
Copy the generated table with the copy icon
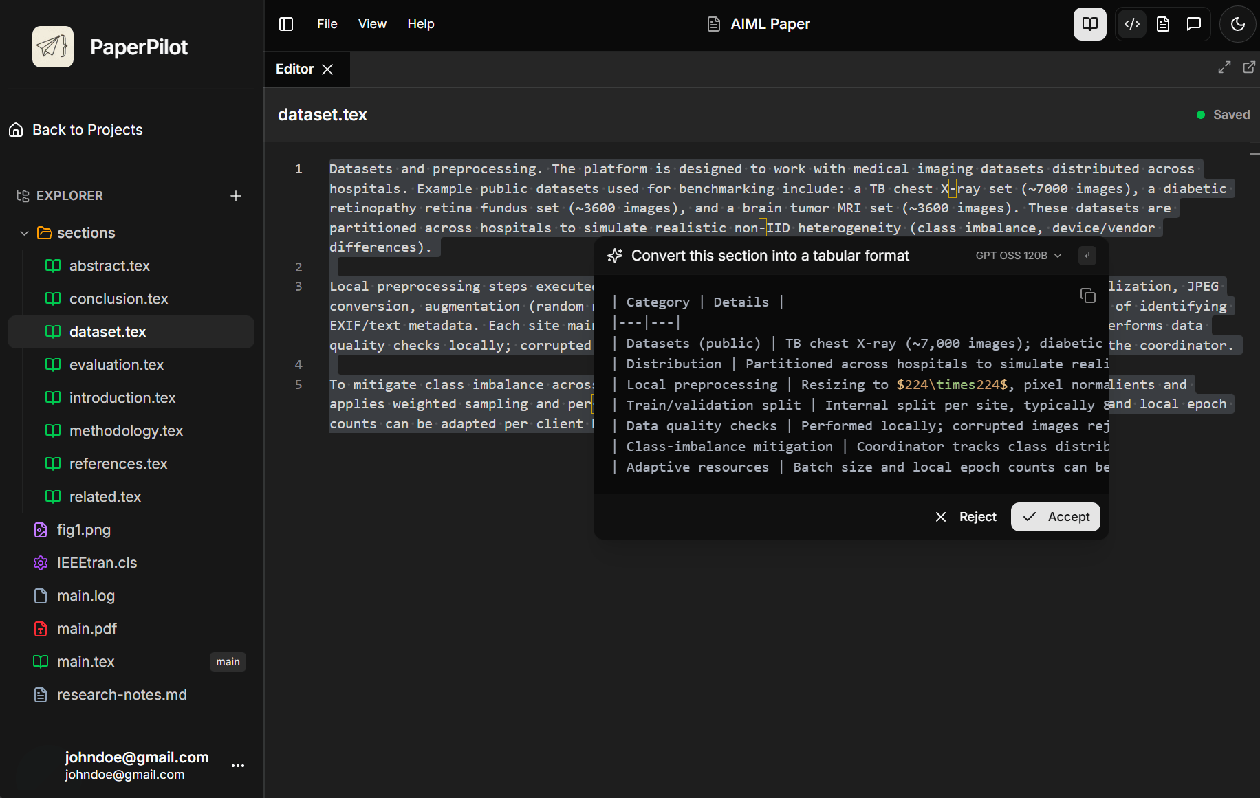pyautogui.click(x=1087, y=295)
